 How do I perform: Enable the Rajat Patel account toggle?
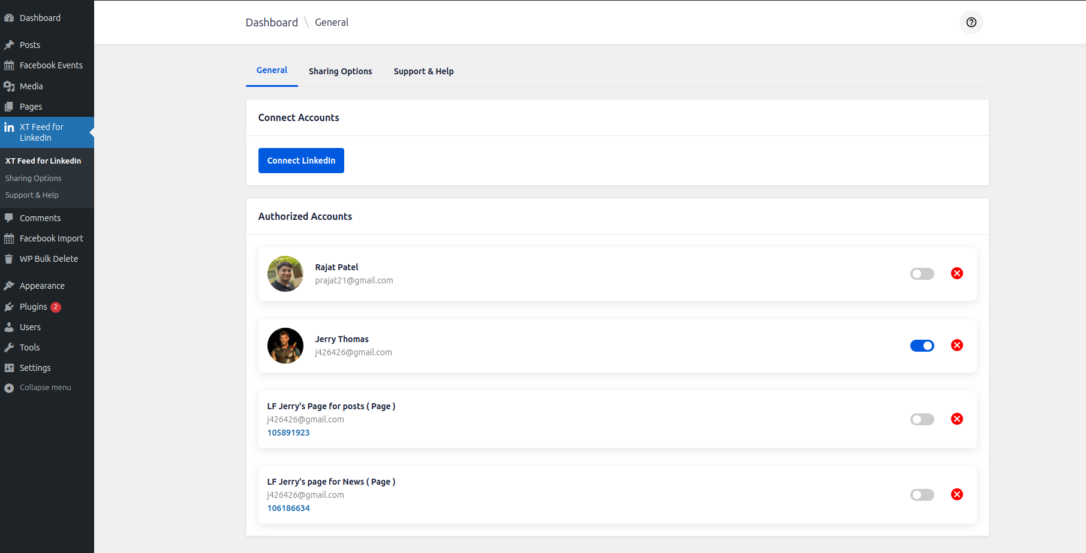tap(922, 274)
